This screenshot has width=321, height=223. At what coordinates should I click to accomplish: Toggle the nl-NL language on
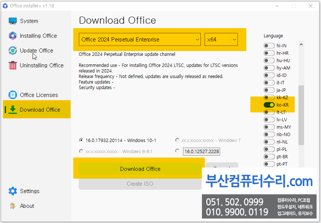[269, 142]
